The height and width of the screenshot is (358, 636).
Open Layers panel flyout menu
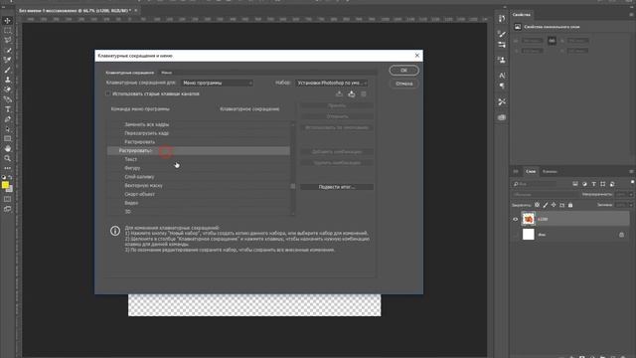[x=632, y=171]
